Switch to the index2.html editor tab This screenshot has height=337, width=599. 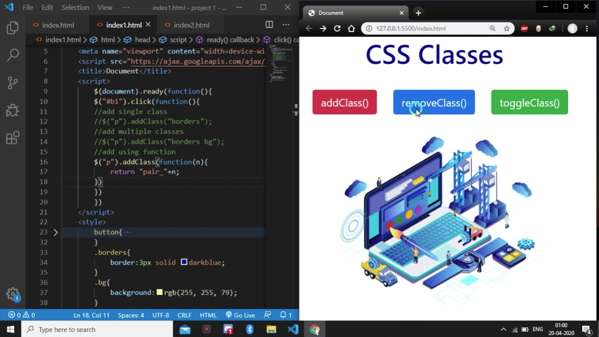[191, 25]
